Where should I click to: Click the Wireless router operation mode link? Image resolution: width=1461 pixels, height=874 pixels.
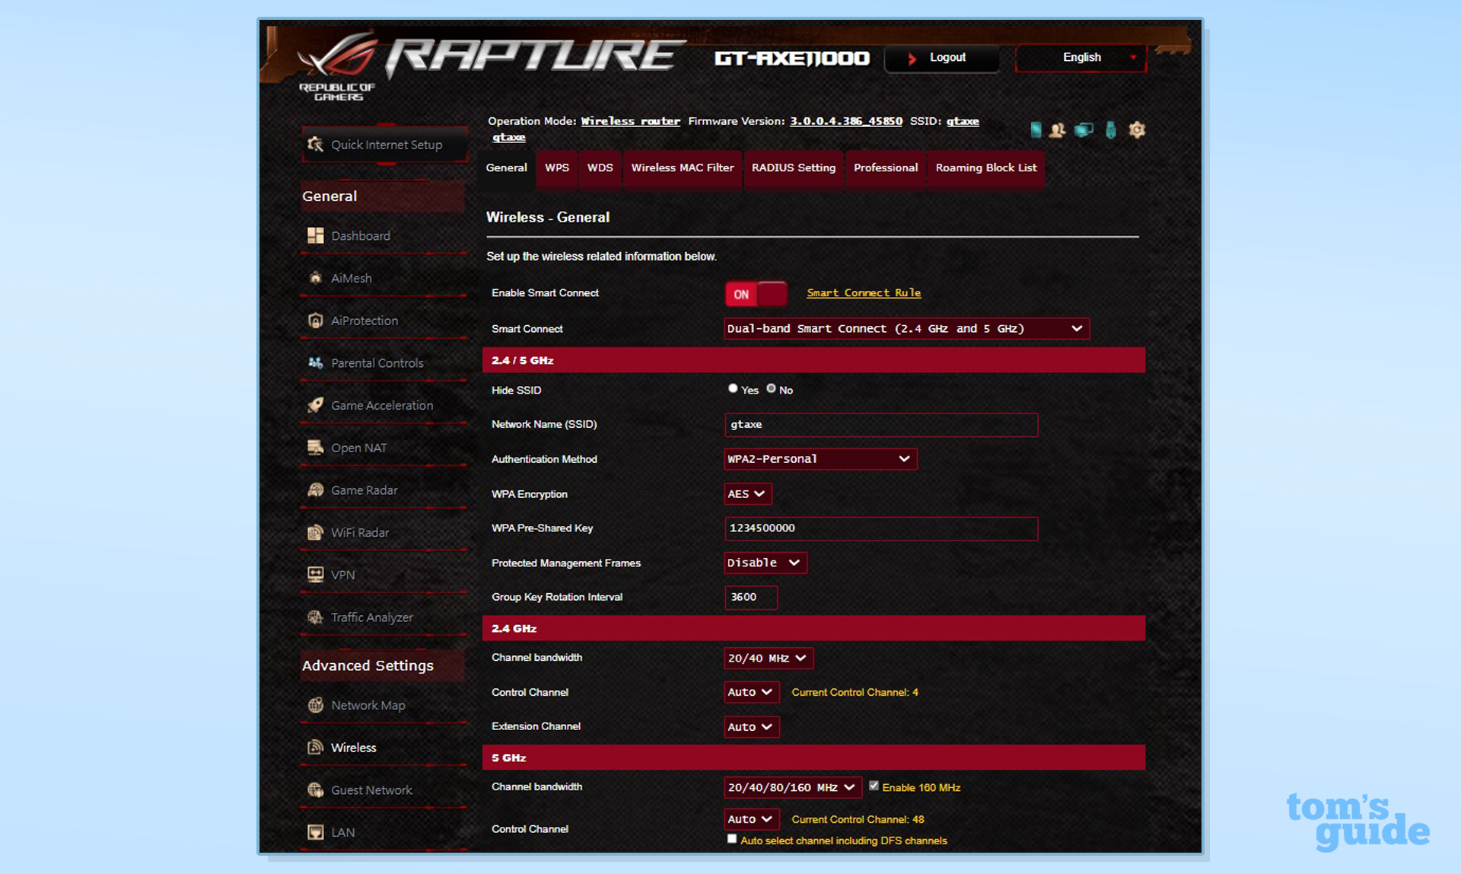coord(631,121)
